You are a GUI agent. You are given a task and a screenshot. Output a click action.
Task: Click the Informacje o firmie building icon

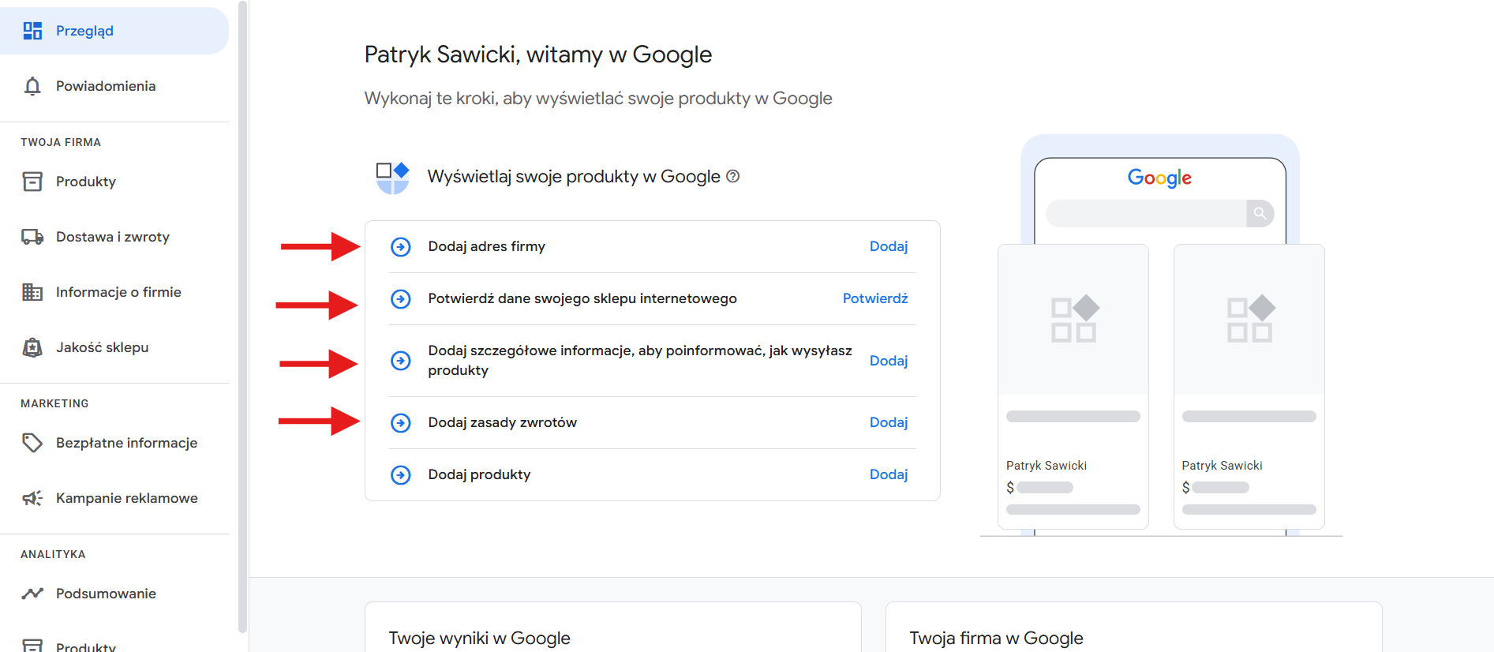pos(32,292)
